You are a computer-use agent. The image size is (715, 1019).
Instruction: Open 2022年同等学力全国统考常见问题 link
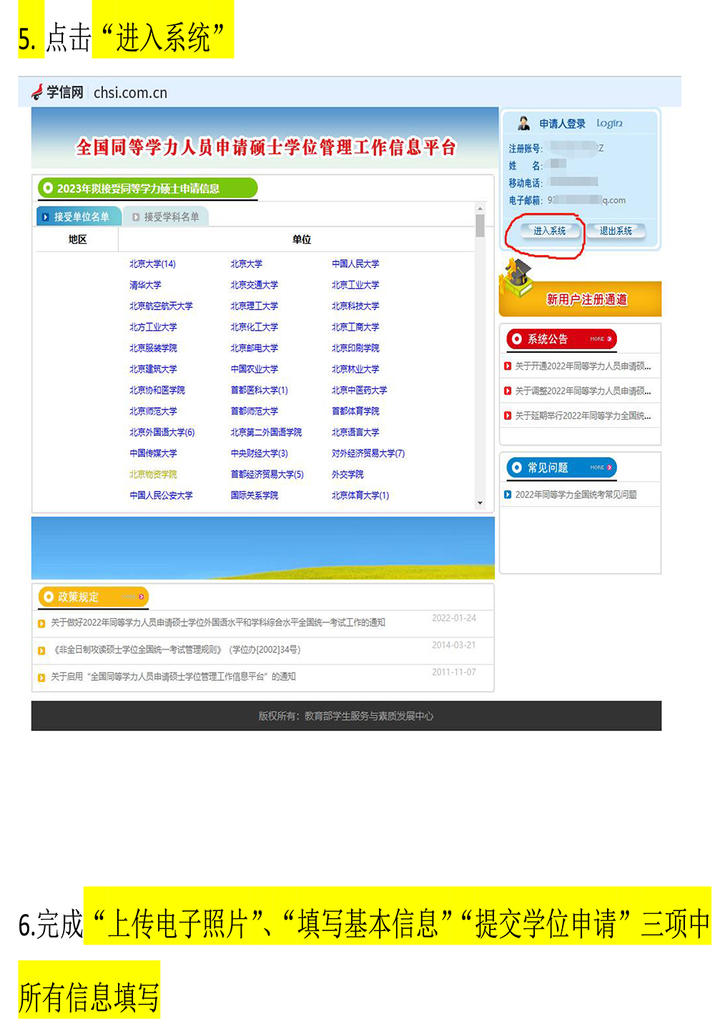pos(576,494)
